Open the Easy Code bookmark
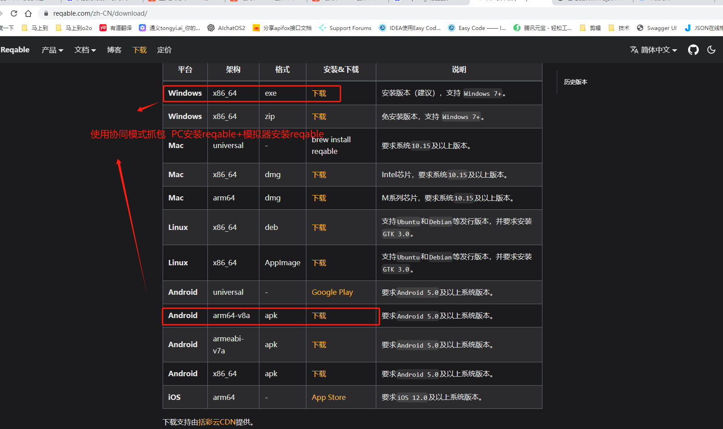Image resolution: width=723 pixels, height=429 pixels. tap(477, 28)
